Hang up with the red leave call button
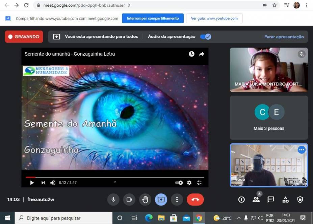This screenshot has height=224, width=313. click(x=195, y=199)
